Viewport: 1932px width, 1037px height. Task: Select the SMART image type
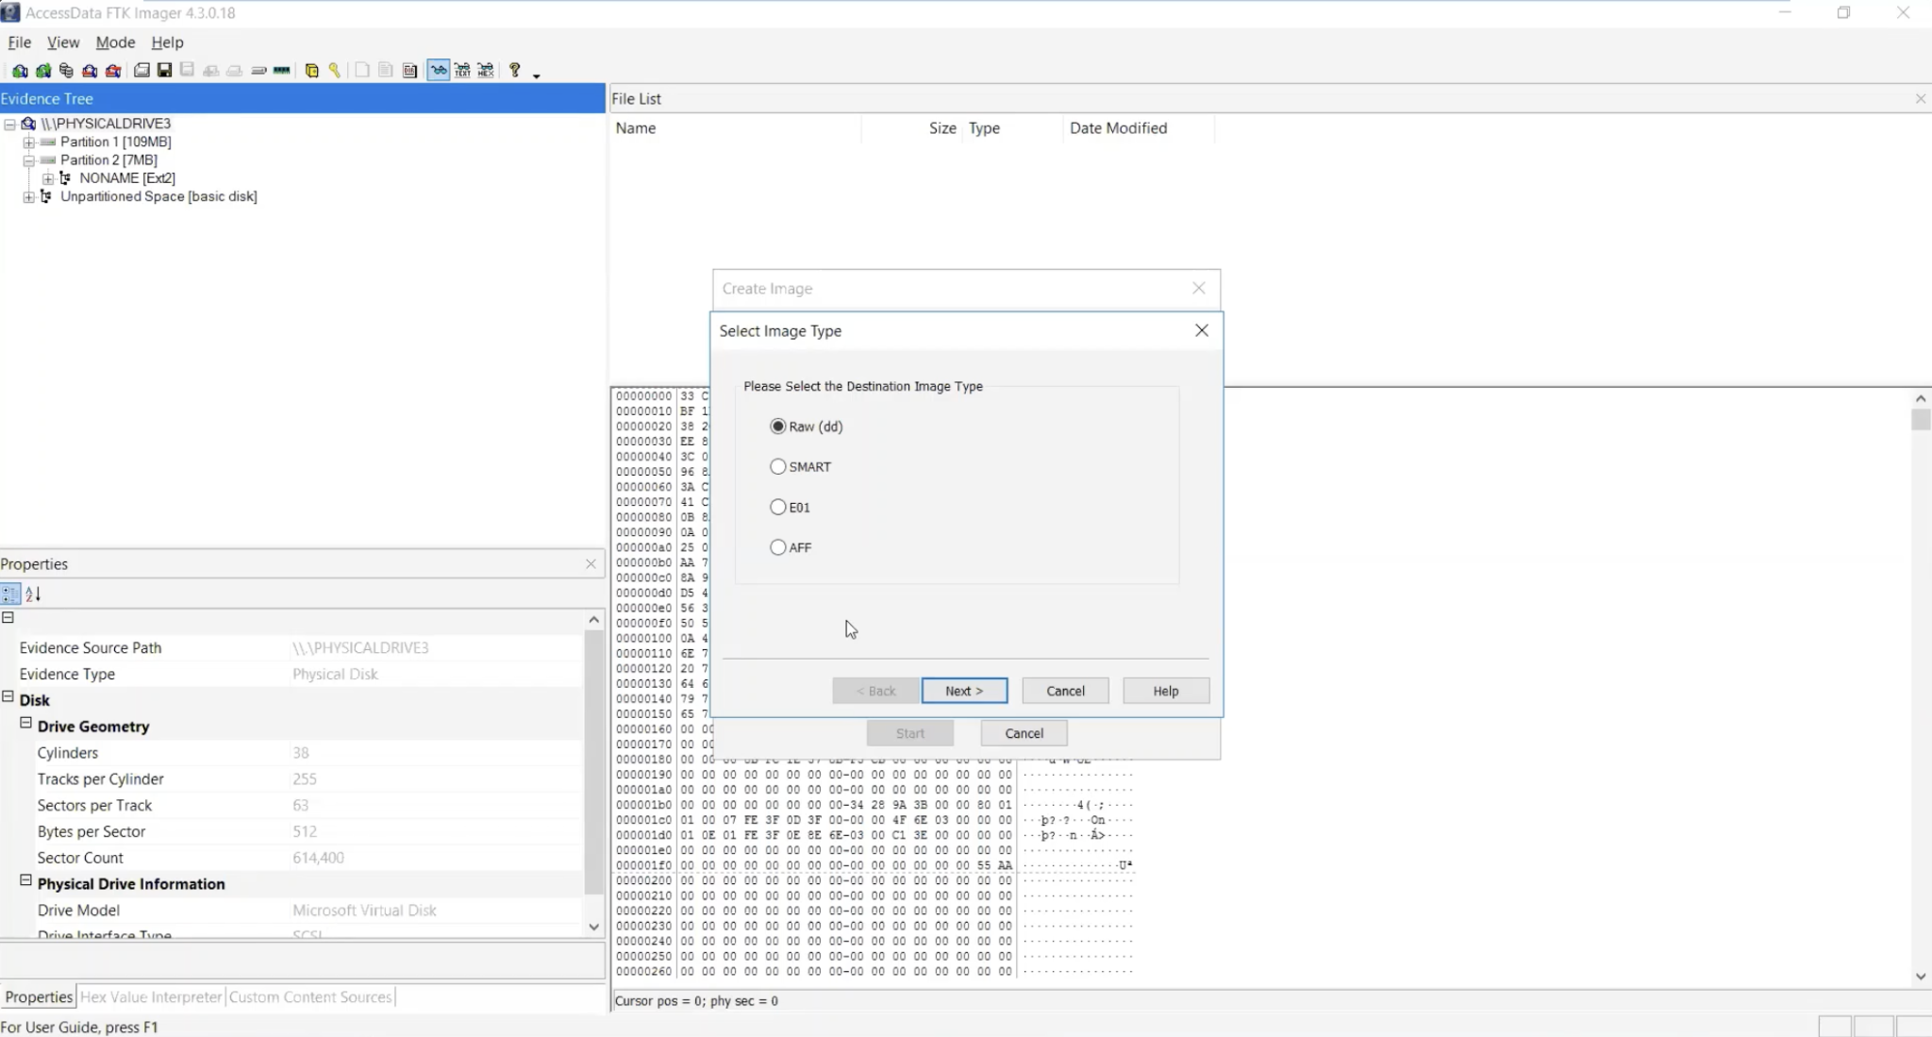(777, 466)
